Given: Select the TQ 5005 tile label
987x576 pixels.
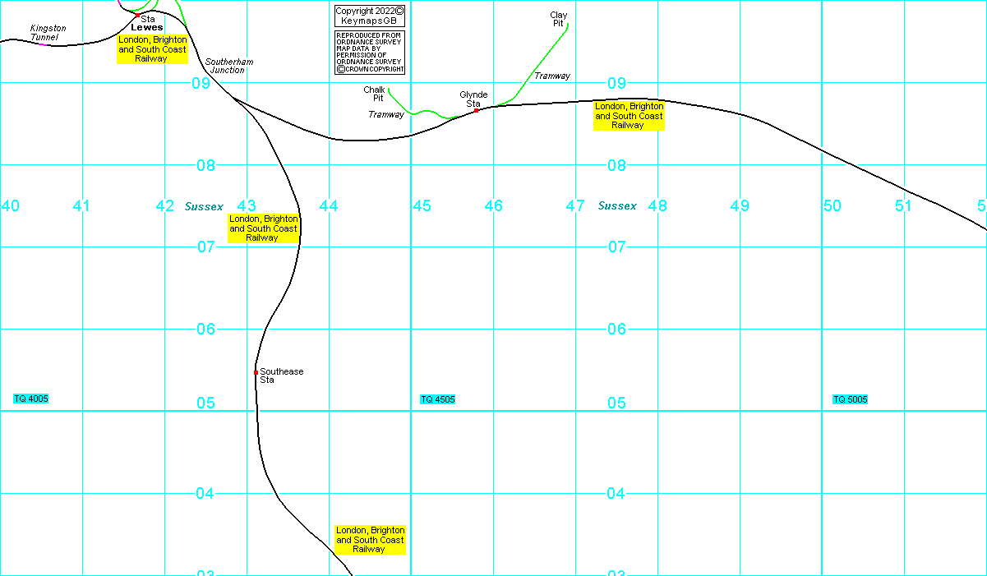Looking at the screenshot, I should pyautogui.click(x=850, y=399).
